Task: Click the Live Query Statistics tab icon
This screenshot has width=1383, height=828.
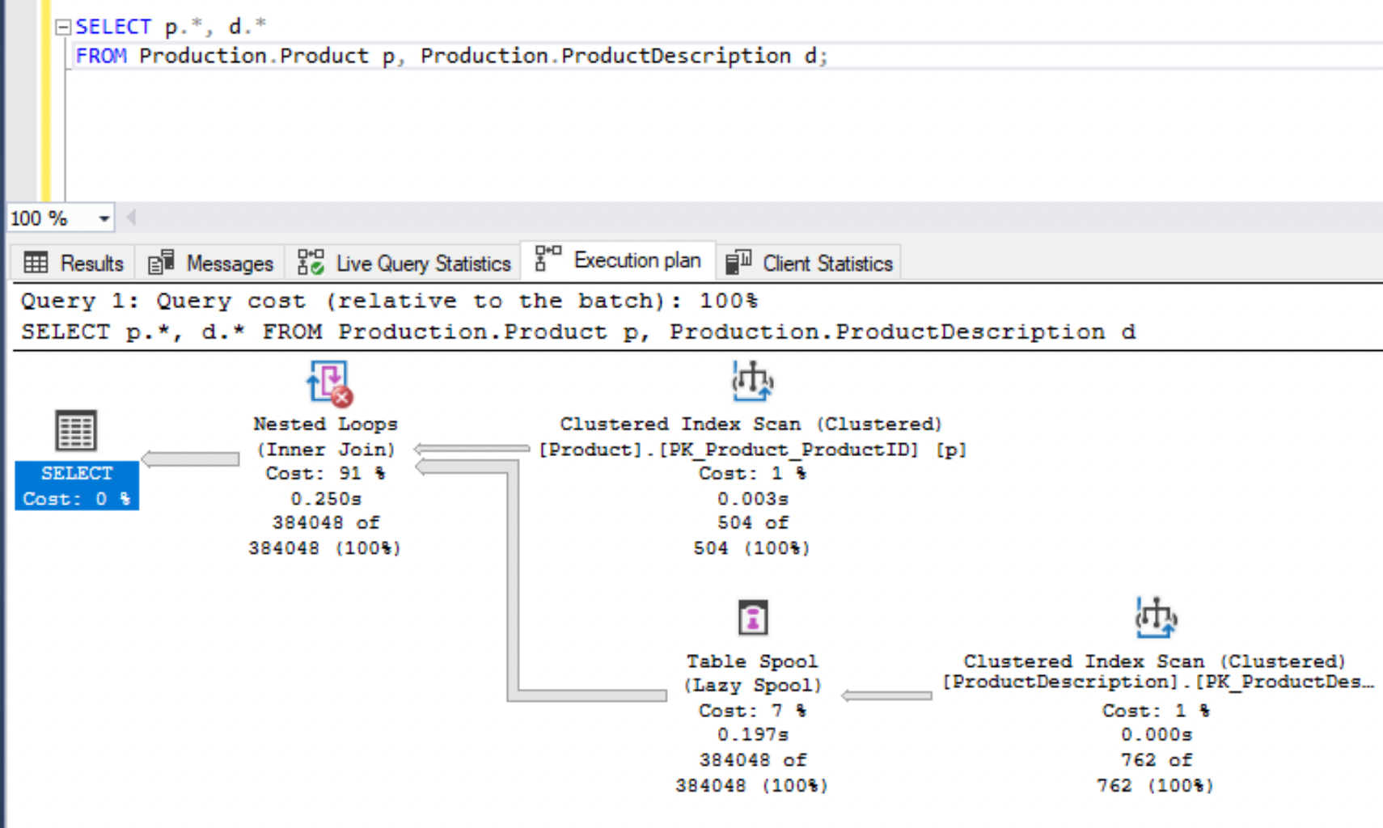Action: [x=311, y=260]
